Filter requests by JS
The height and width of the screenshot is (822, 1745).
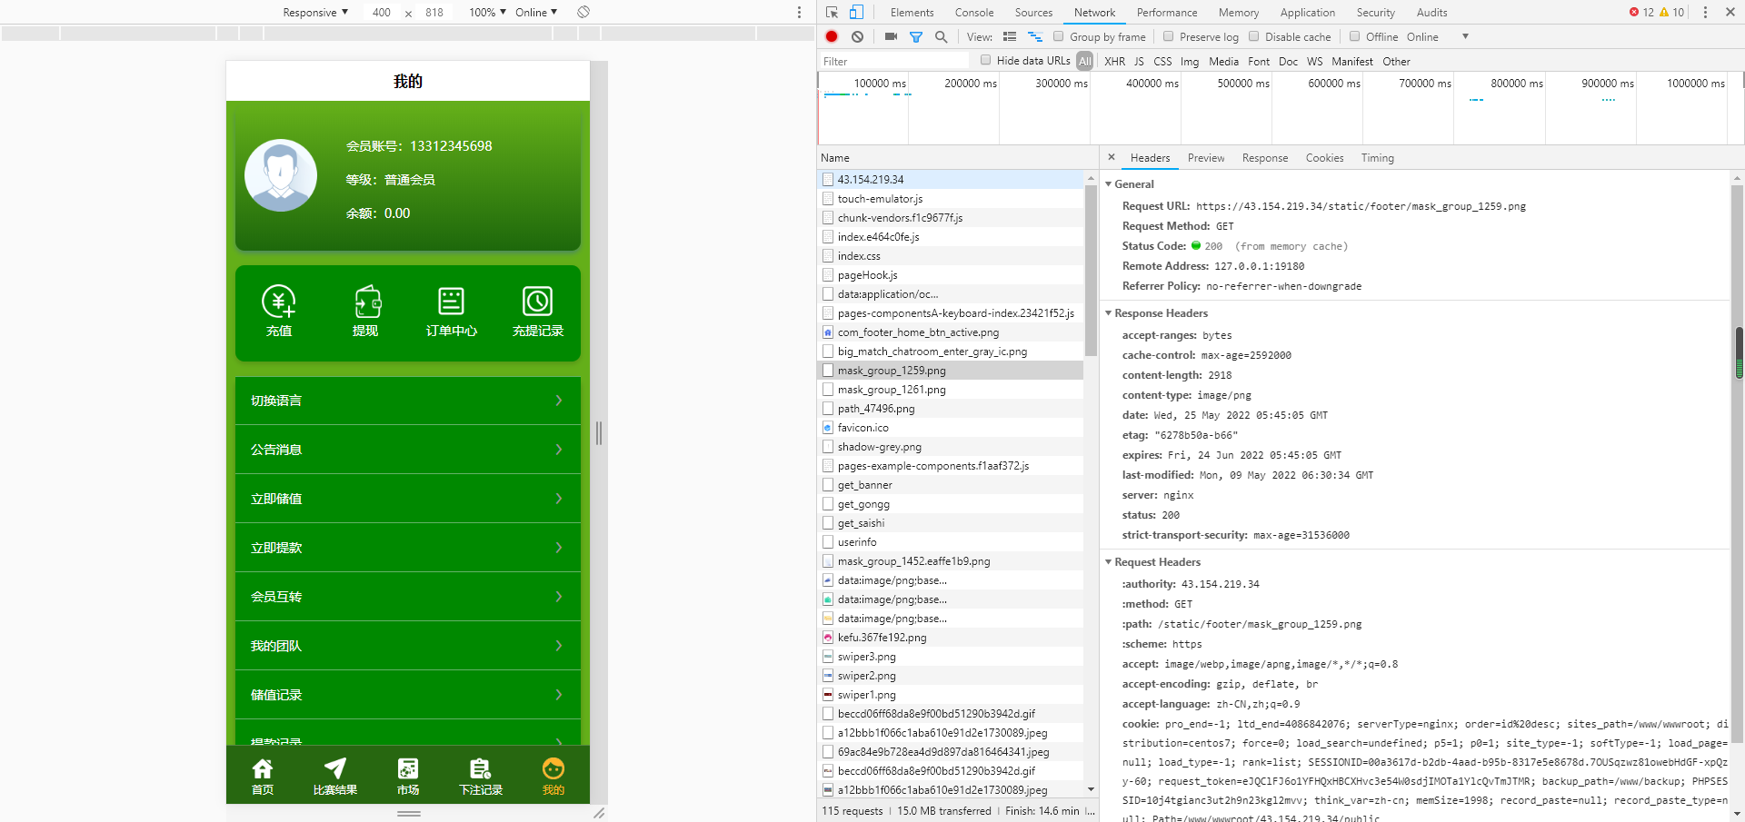pyautogui.click(x=1139, y=61)
